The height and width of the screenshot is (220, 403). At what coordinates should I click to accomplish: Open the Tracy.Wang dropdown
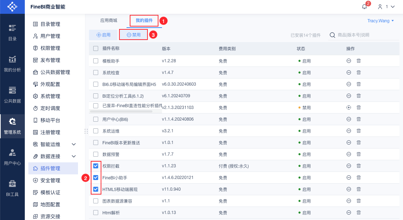(x=380, y=21)
